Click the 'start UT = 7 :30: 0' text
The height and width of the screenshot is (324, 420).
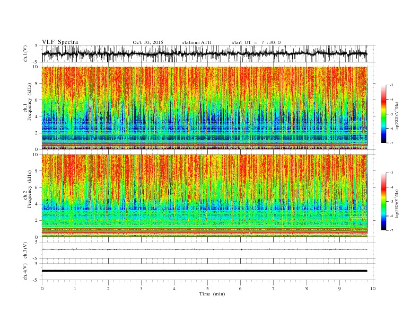point(256,42)
